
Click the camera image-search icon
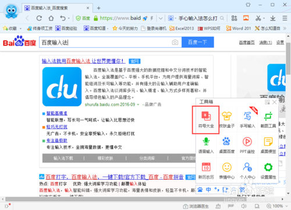175,42
